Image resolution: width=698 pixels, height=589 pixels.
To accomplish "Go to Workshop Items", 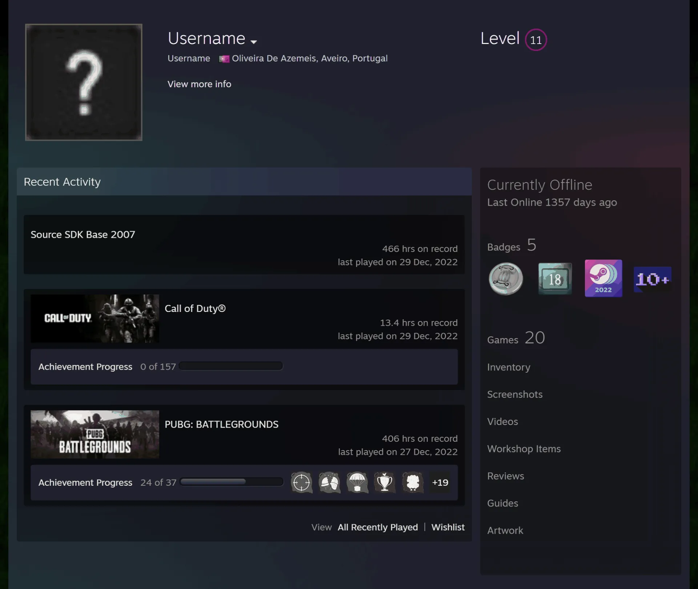I will pyautogui.click(x=524, y=449).
